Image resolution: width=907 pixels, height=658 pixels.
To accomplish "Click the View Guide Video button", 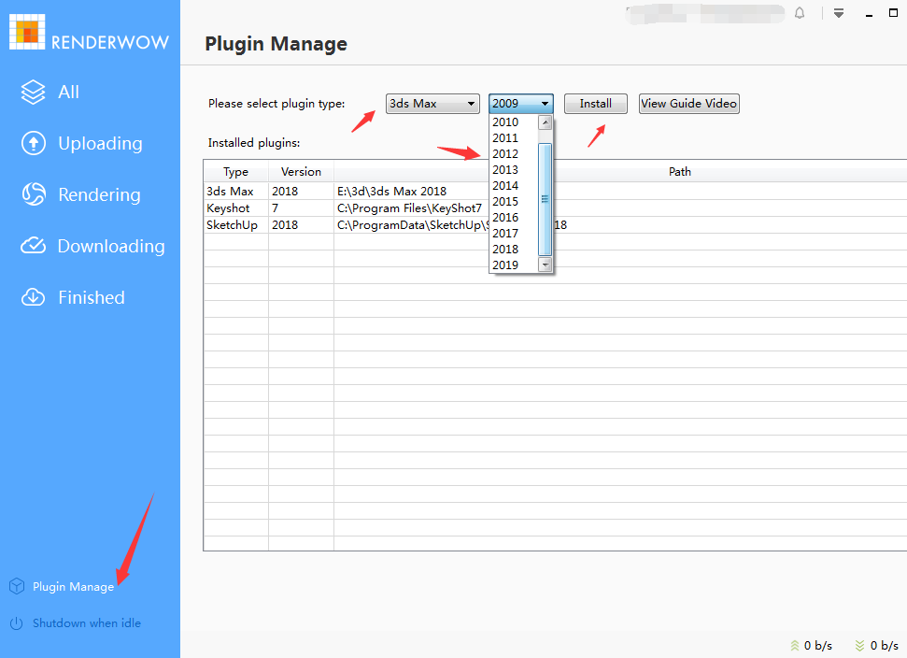I will pos(689,104).
